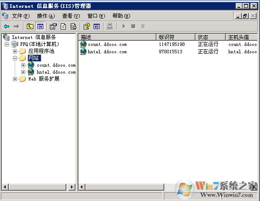The height and width of the screenshot is (201, 260).
Task: Click the Export List toolbar icon
Action: (73, 26)
